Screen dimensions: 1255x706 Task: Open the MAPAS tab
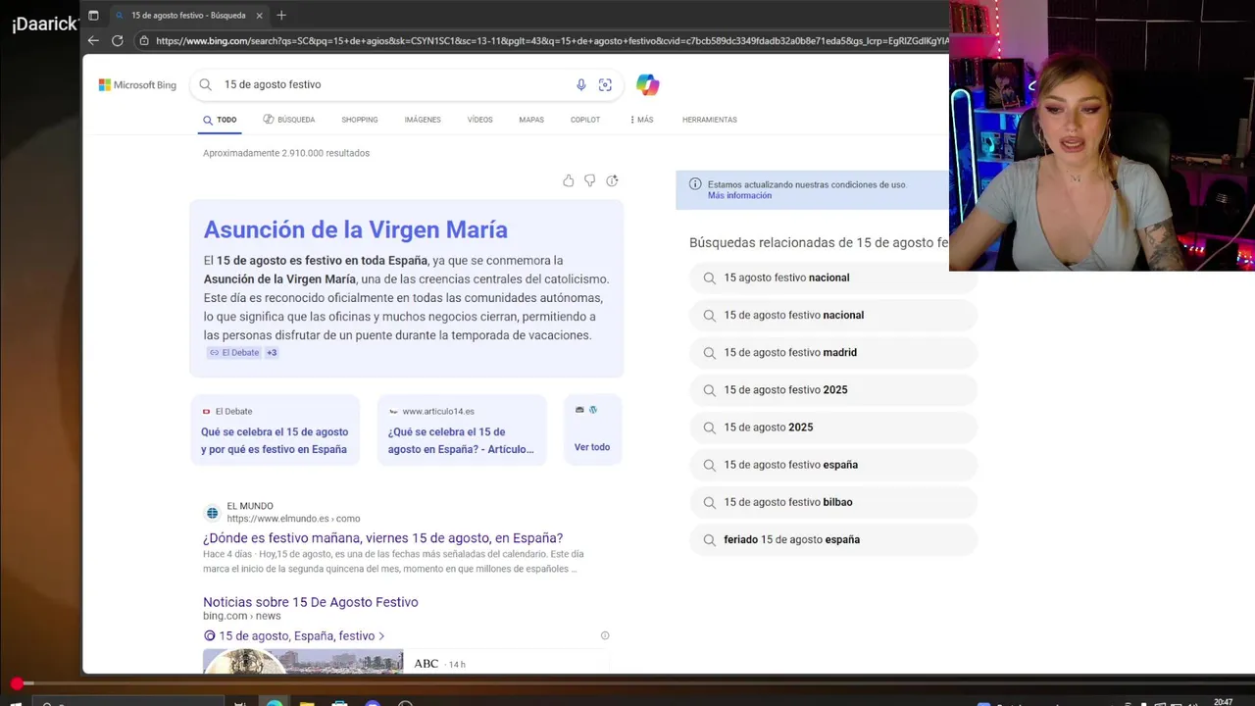point(531,120)
